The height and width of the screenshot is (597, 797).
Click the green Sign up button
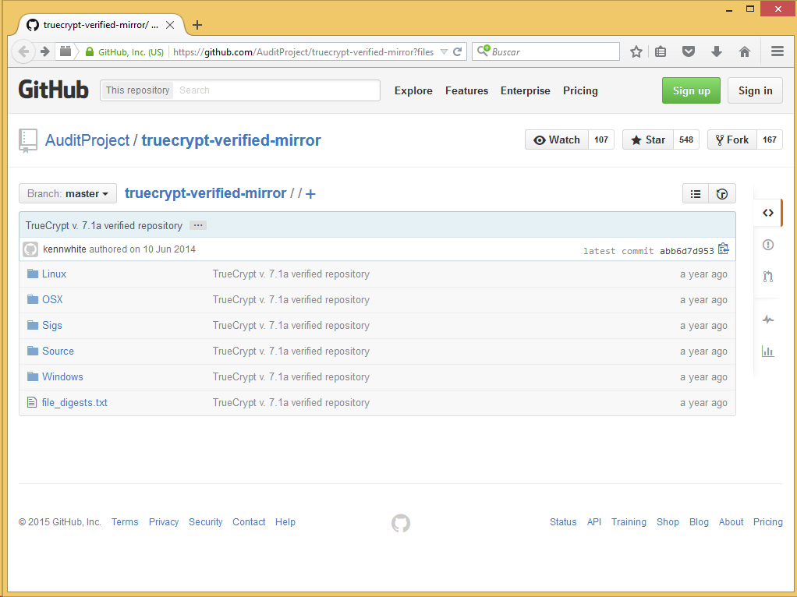click(691, 90)
